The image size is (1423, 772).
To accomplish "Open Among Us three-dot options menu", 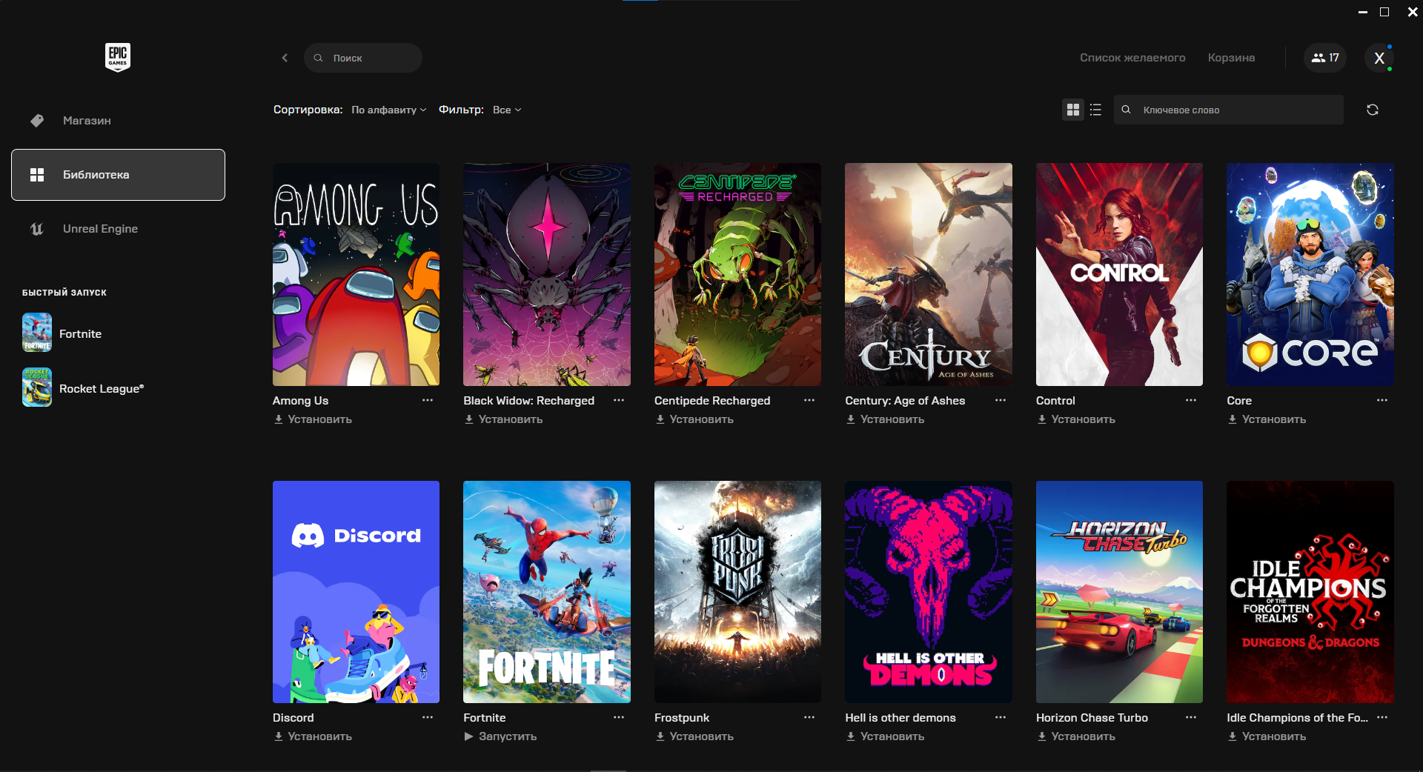I will pos(428,400).
